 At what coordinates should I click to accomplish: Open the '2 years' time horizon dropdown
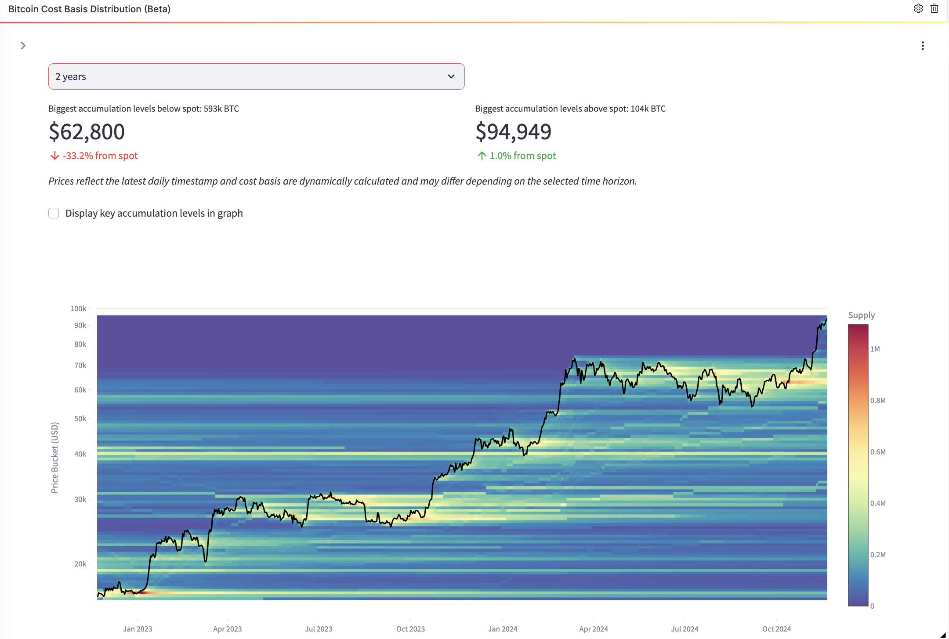click(256, 76)
